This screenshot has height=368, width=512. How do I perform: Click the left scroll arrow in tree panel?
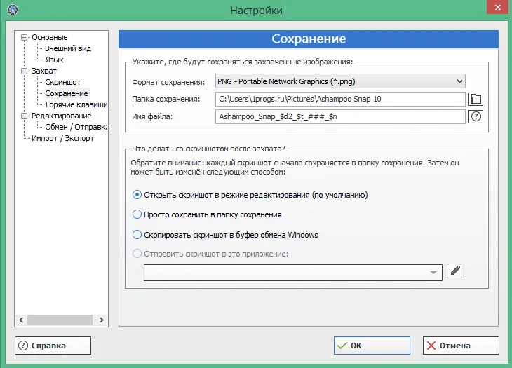21,320
